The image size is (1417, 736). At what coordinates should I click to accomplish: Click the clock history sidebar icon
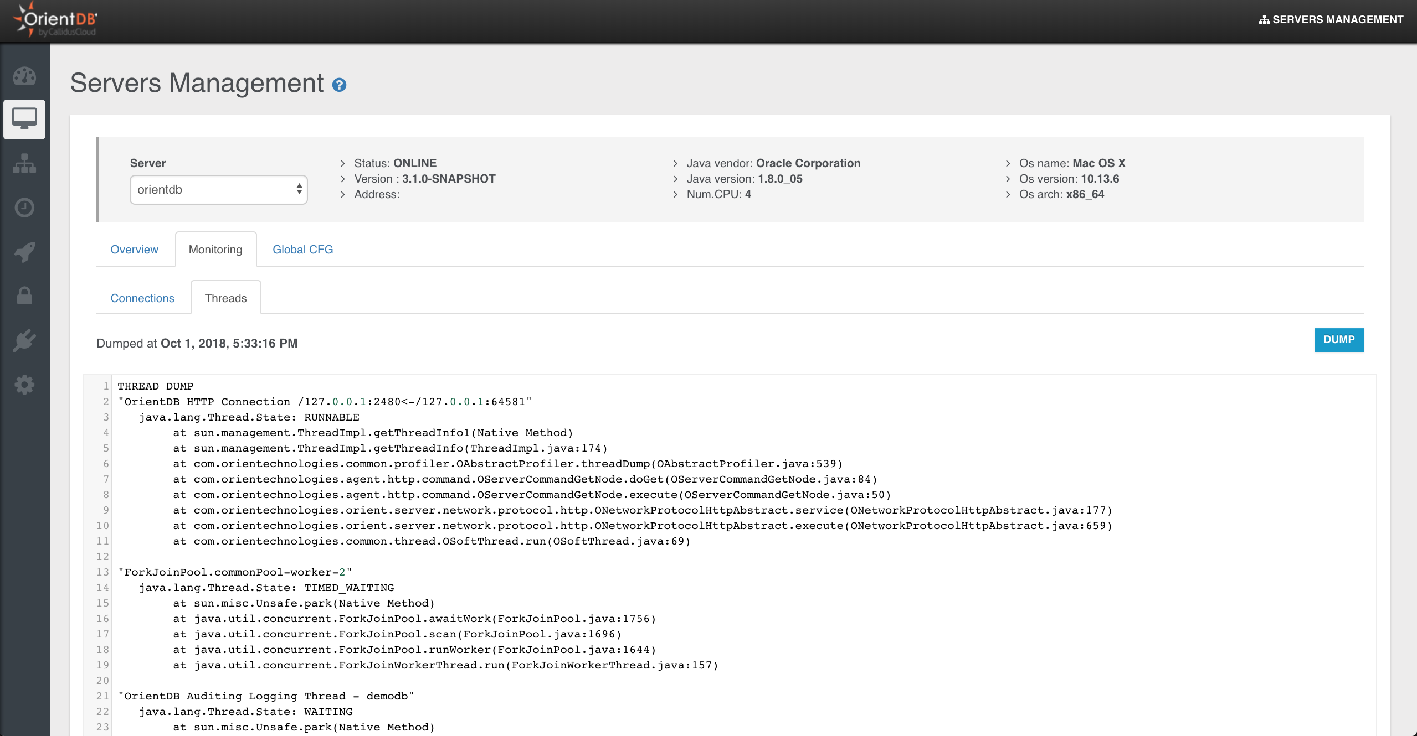coord(24,208)
